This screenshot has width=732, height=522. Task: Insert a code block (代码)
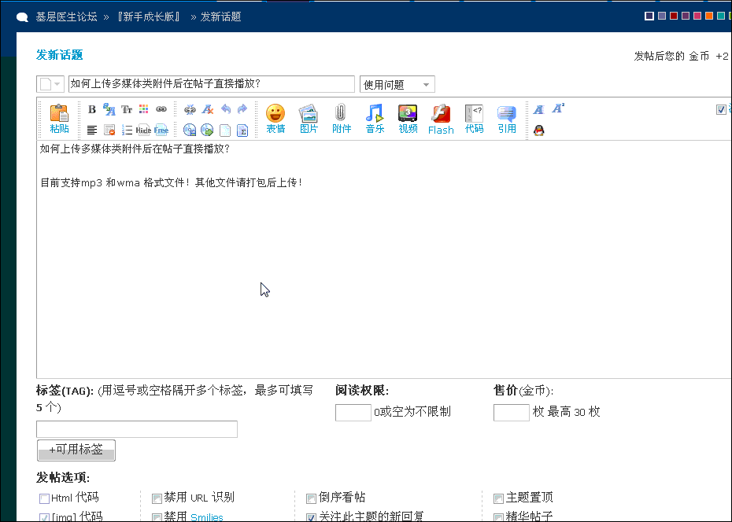(474, 118)
